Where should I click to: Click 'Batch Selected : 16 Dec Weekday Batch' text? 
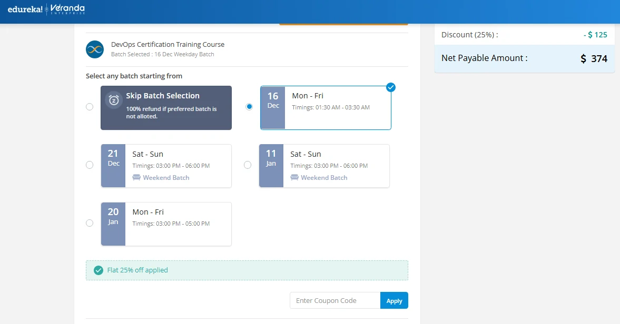(163, 55)
